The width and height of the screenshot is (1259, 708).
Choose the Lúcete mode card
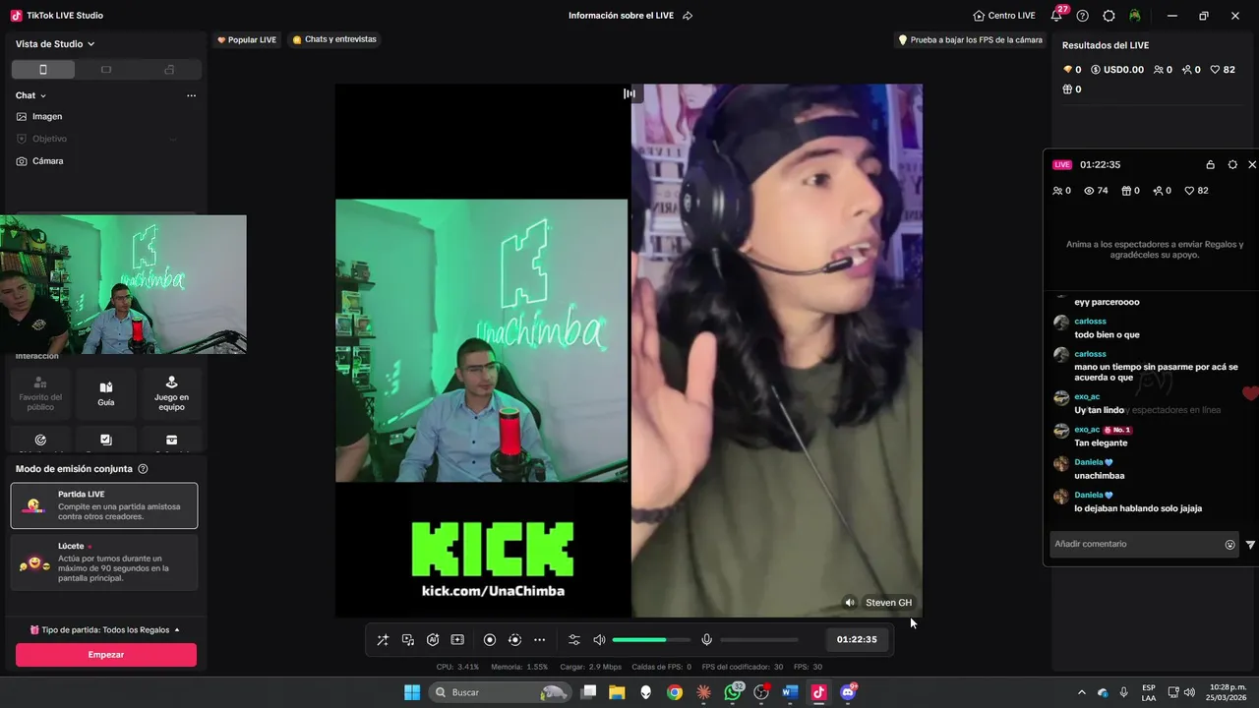[104, 562]
